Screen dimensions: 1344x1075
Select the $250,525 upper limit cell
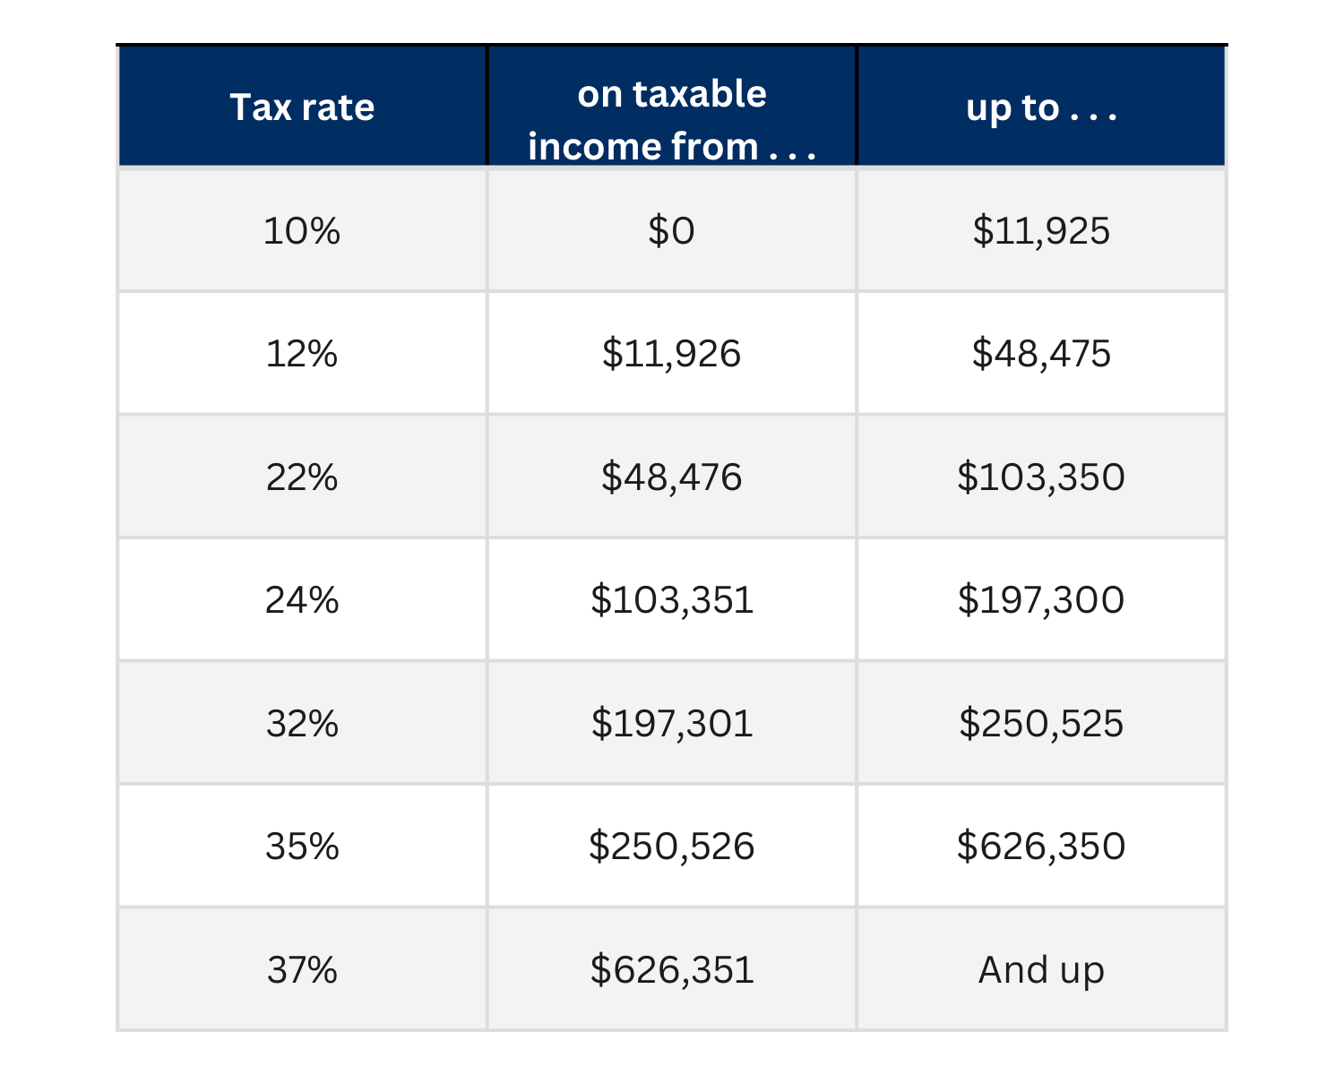click(x=1041, y=723)
